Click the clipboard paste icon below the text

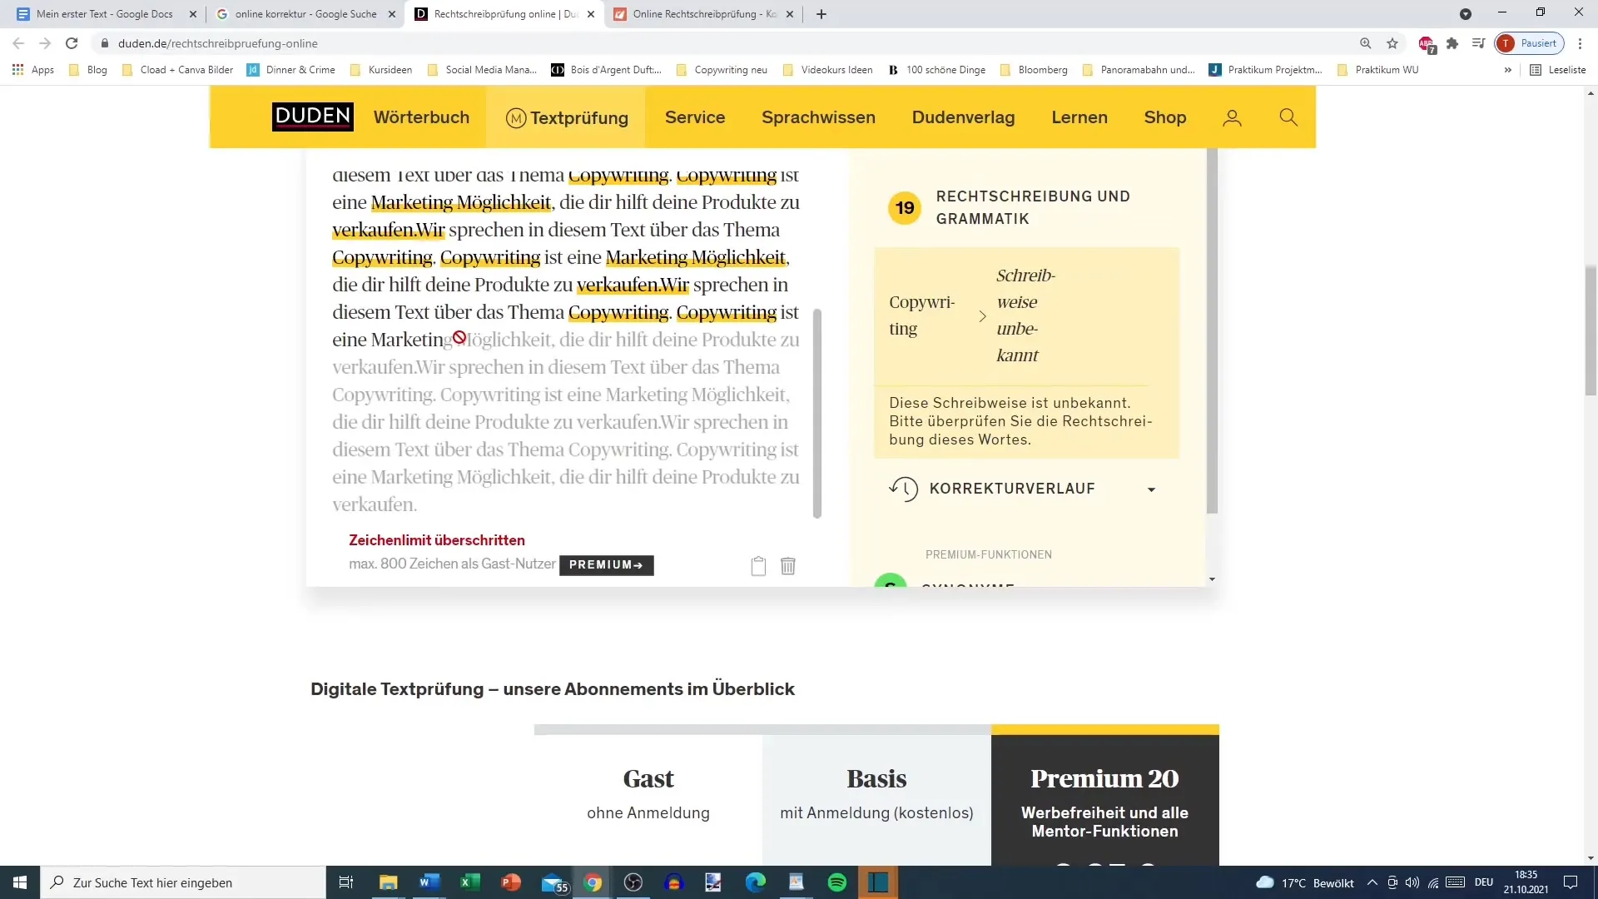tap(758, 566)
